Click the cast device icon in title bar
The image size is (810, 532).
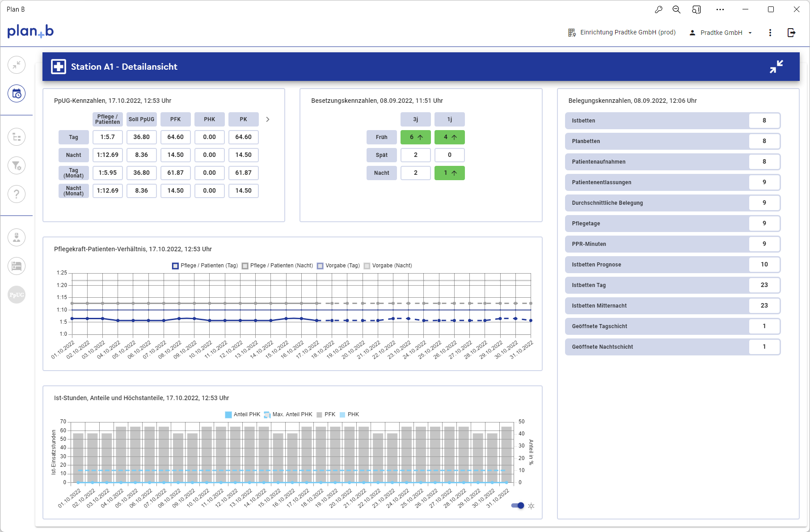pyautogui.click(x=696, y=9)
